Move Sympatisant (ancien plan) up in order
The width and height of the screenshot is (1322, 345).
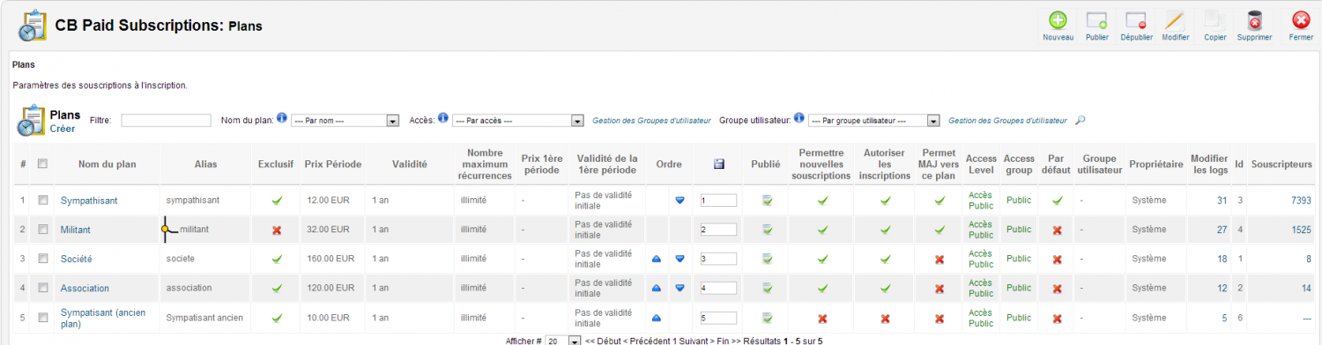[657, 318]
